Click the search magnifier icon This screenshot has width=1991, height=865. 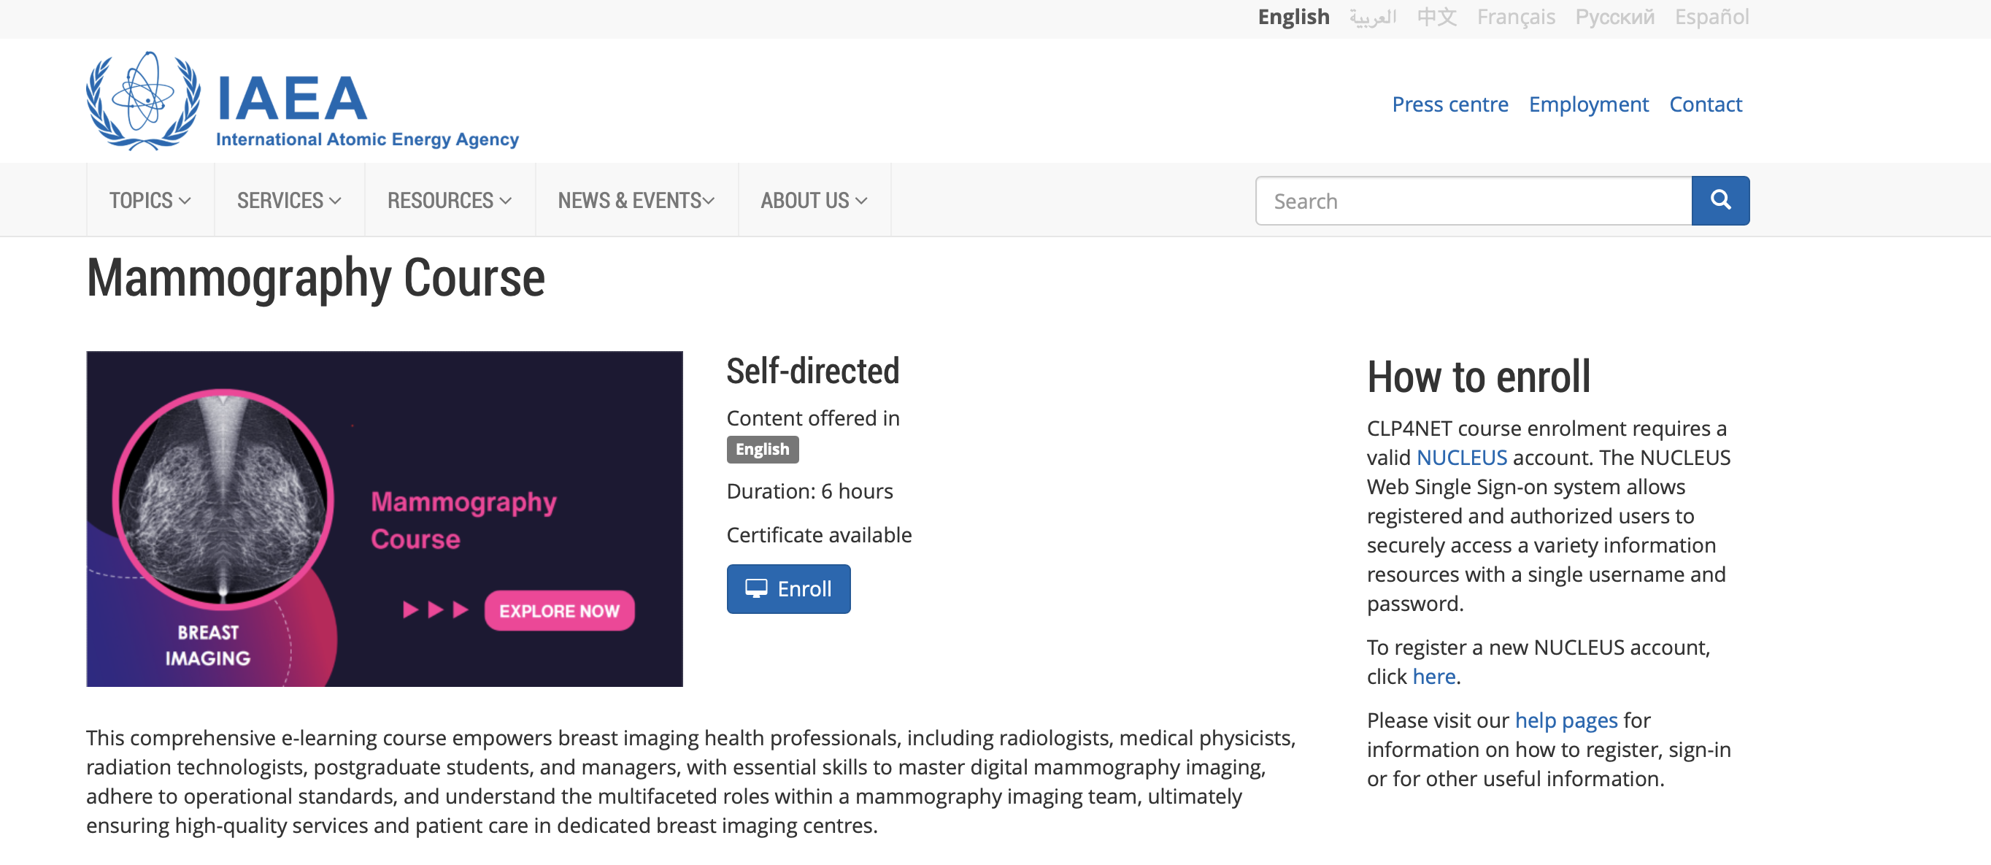pyautogui.click(x=1719, y=200)
